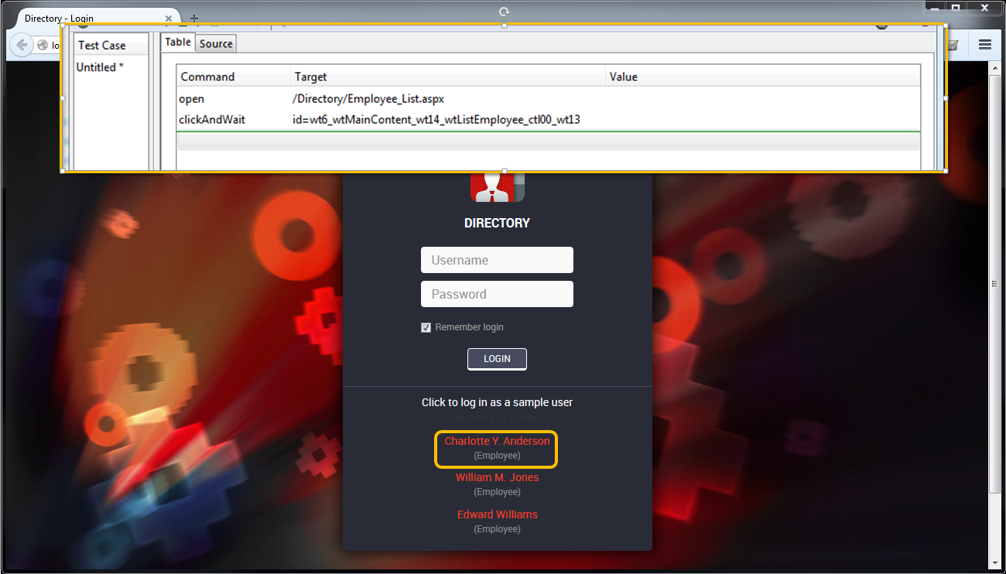This screenshot has height=574, width=1006.
Task: Click the scrollbar down arrow
Action: point(994,564)
